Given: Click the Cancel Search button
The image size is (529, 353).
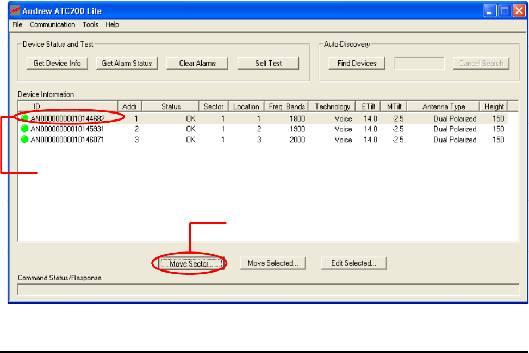Looking at the screenshot, I should pyautogui.click(x=481, y=64).
